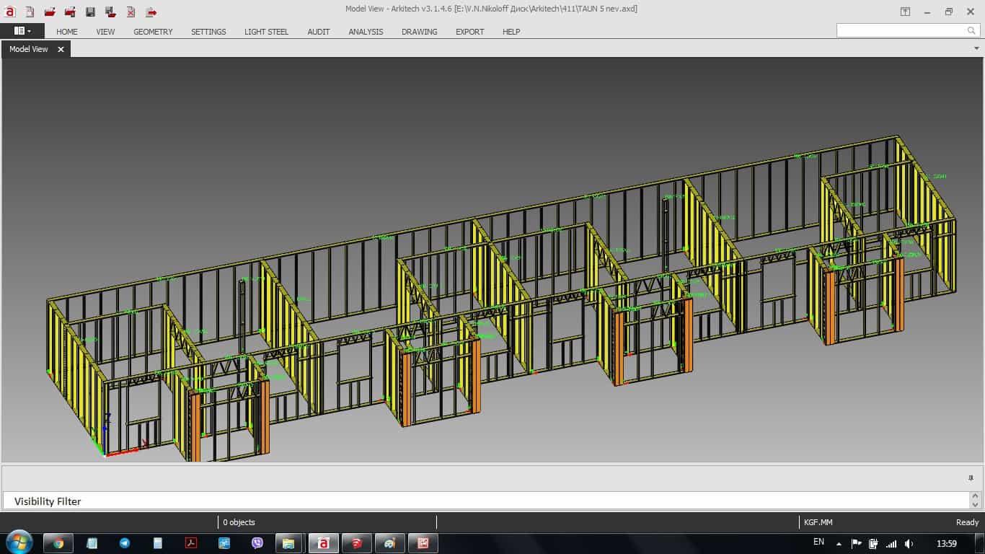Toggle pin on the bottom panel
Viewport: 985px width, 554px height.
point(971,478)
